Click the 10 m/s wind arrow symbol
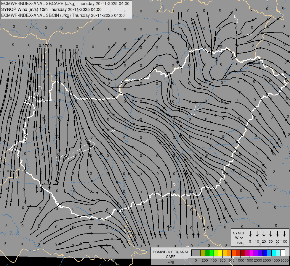 pyautogui.click(x=257, y=234)
